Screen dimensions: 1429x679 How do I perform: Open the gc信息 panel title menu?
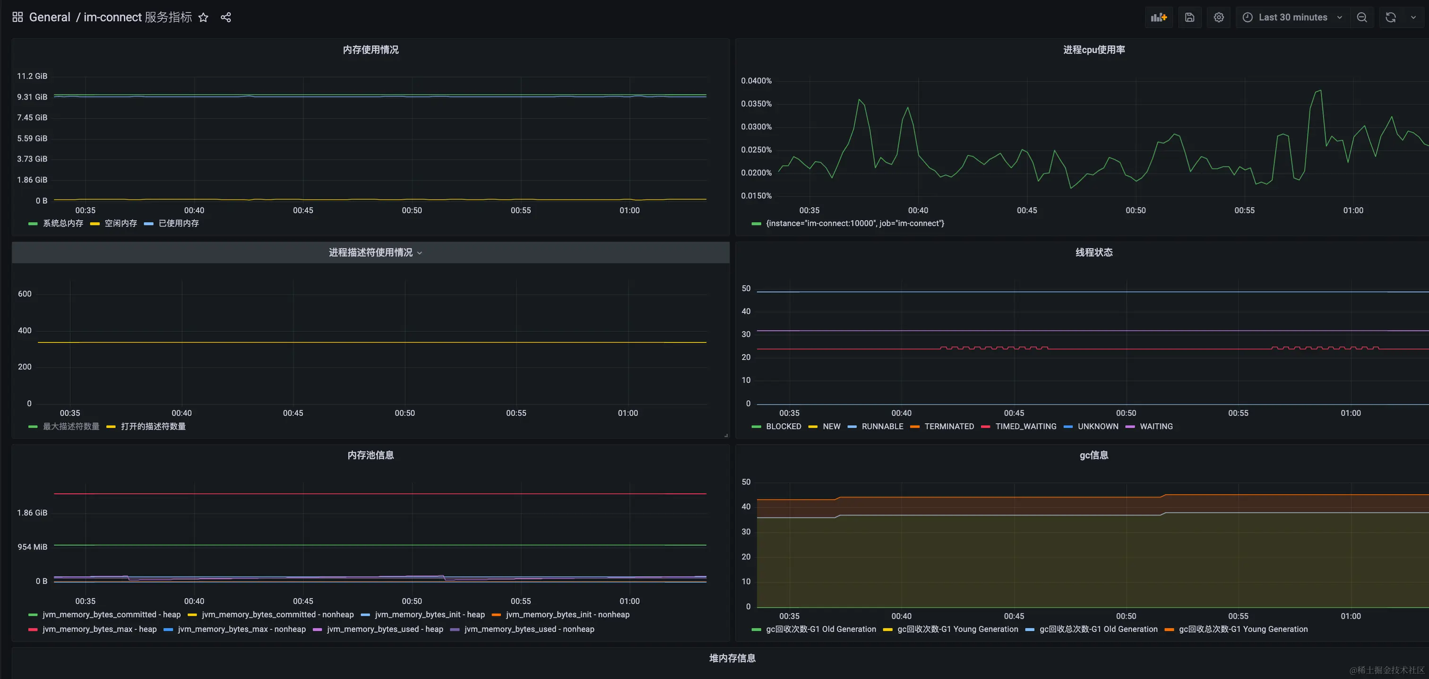(1093, 456)
